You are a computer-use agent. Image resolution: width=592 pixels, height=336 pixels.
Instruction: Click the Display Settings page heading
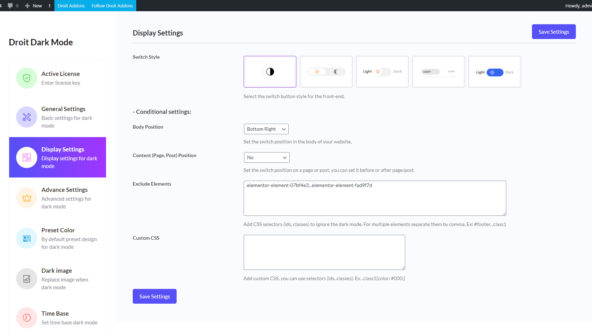[158, 33]
